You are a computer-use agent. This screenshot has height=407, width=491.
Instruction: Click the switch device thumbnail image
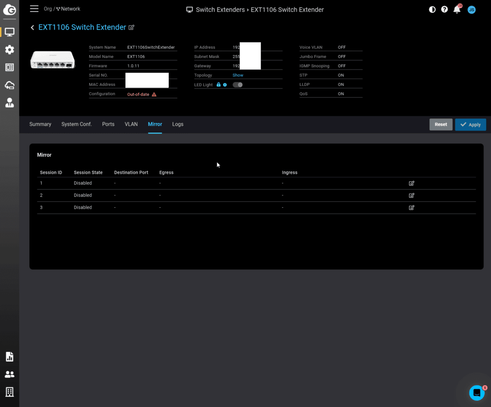(x=53, y=60)
